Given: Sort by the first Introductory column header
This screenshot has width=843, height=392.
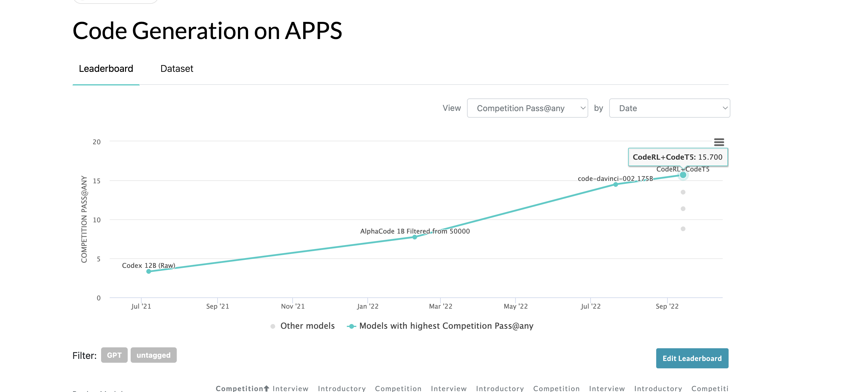Looking at the screenshot, I should 342,388.
